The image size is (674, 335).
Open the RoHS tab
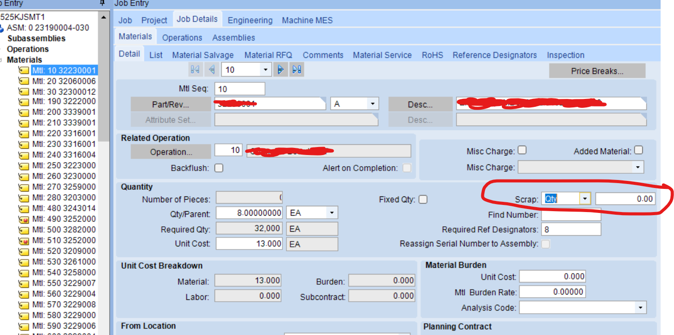433,55
